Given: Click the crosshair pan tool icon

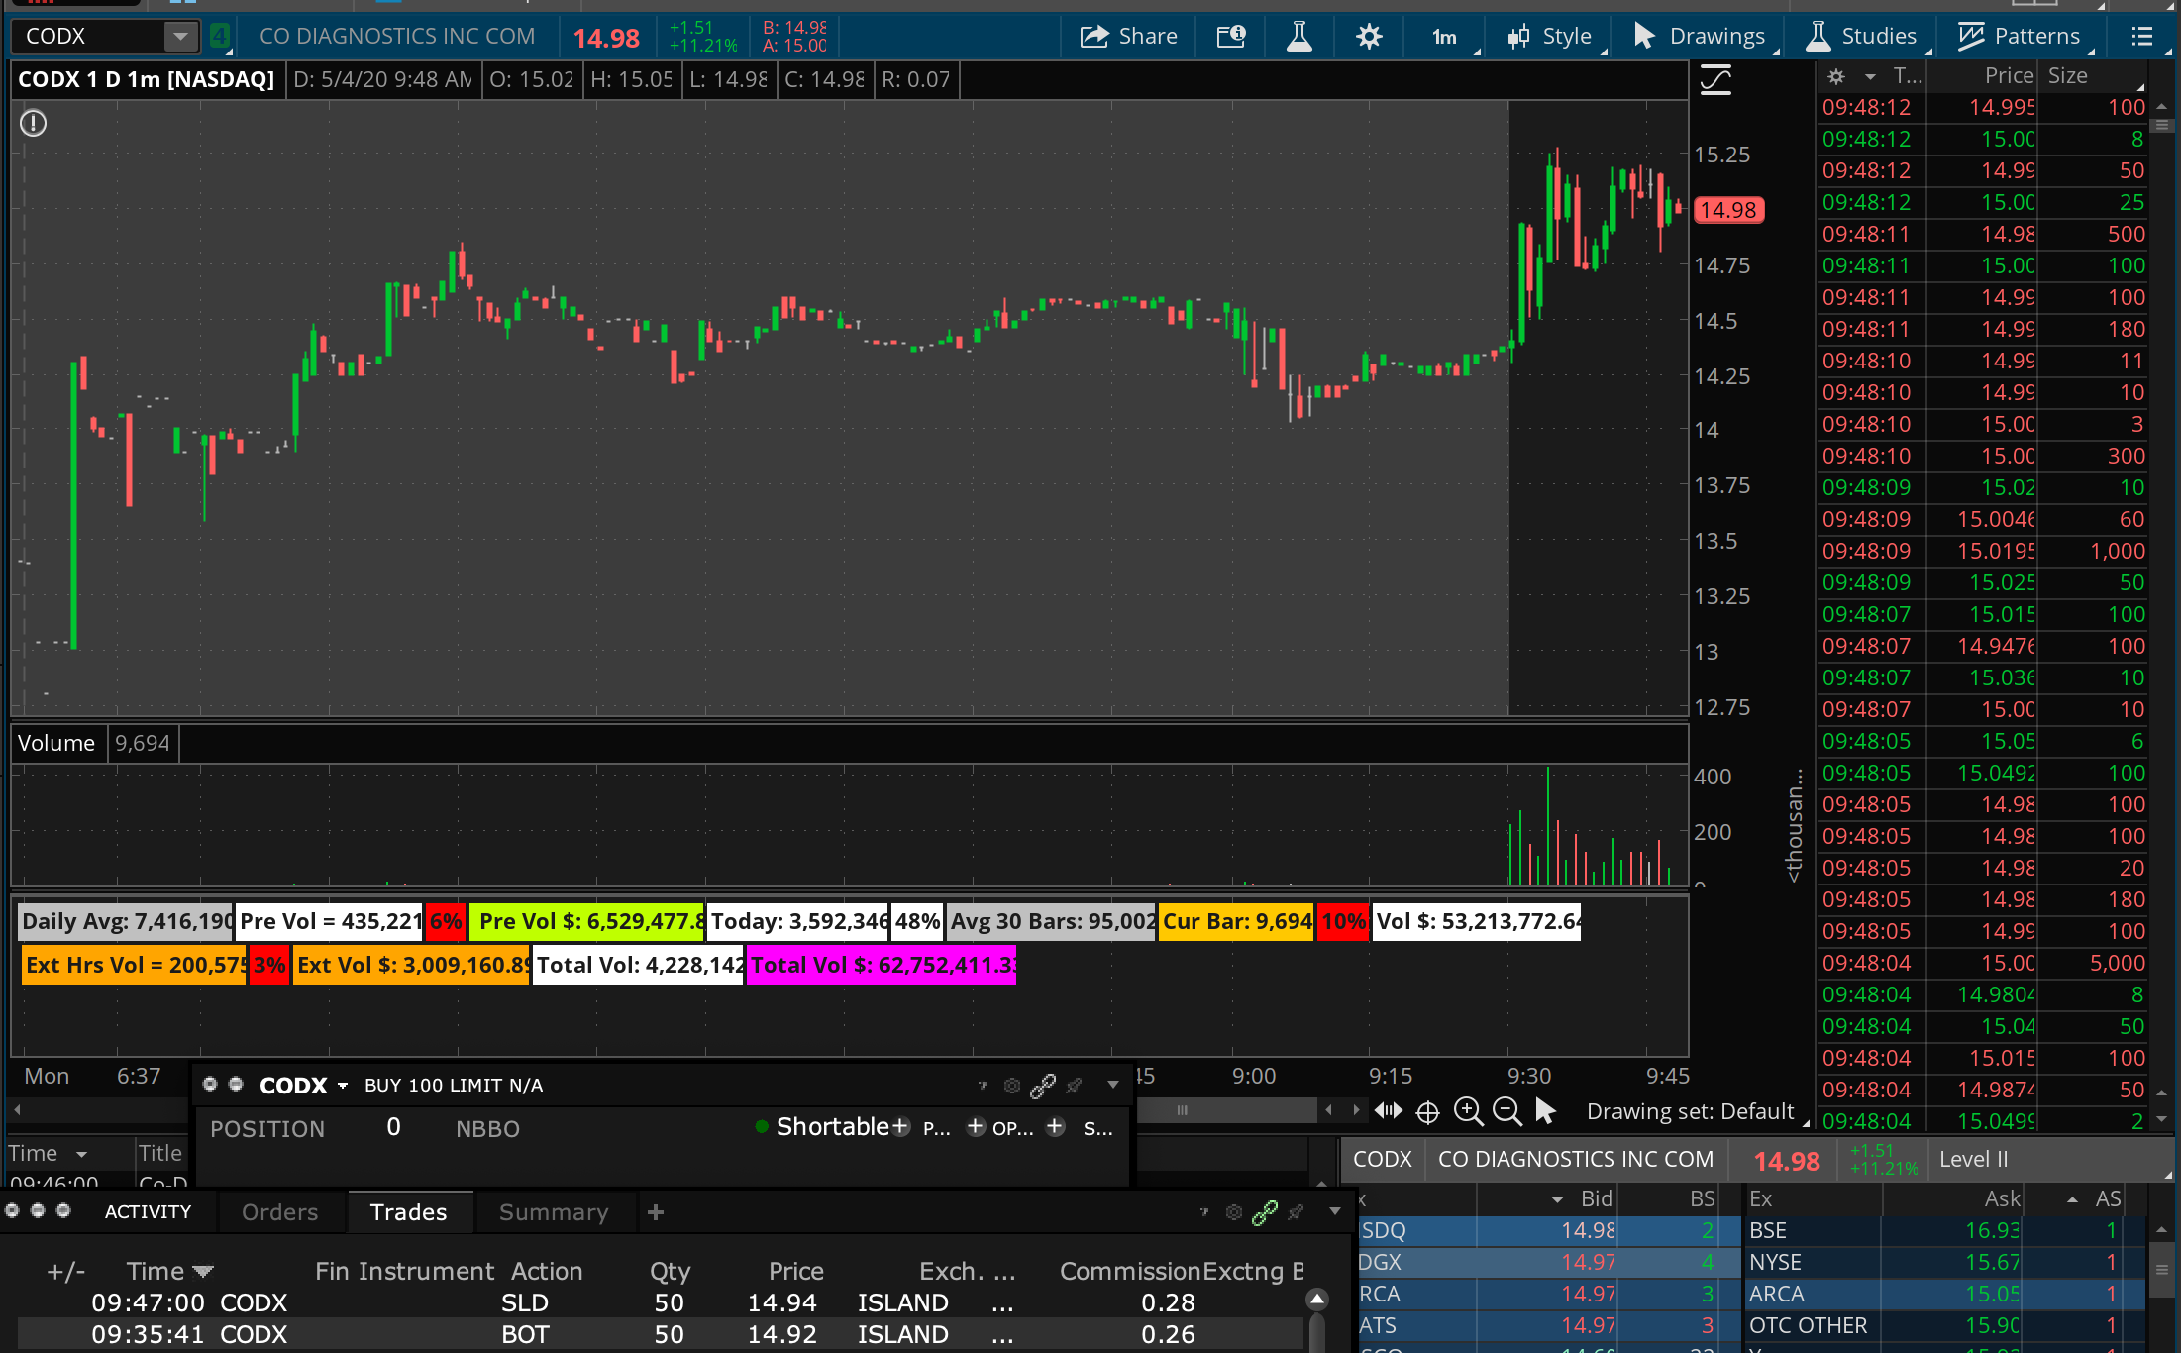Looking at the screenshot, I should (x=1427, y=1112).
